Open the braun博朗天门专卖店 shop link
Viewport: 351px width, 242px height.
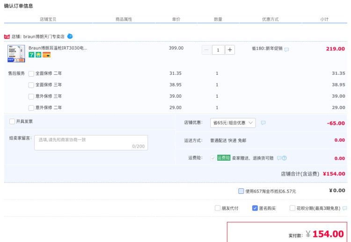(44, 36)
